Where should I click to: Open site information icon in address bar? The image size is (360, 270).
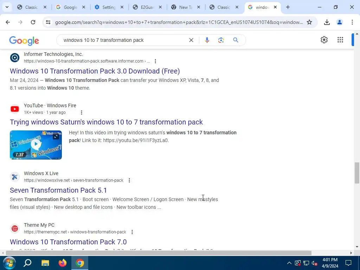tap(48, 22)
